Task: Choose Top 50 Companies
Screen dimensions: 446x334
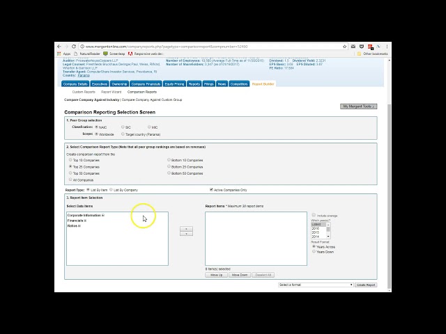Action: (70, 173)
